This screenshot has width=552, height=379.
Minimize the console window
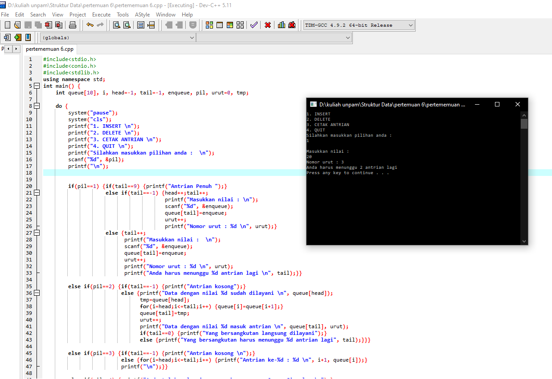(x=477, y=104)
